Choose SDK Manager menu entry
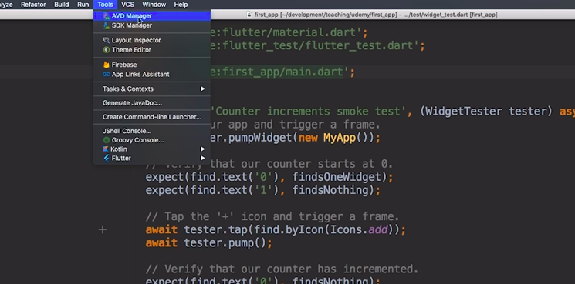This screenshot has height=284, width=575. [152, 25]
